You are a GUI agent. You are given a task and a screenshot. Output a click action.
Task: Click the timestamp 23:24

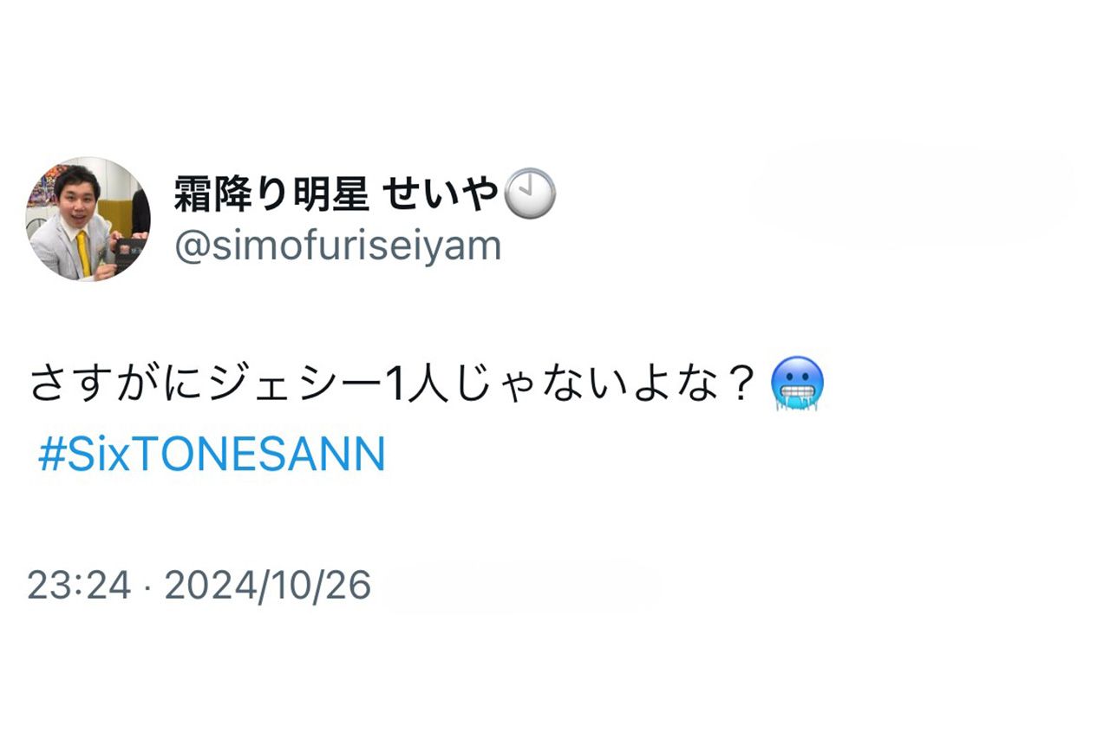(76, 584)
